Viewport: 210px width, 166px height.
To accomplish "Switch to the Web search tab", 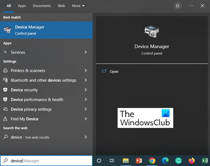I will pyautogui.click(x=61, y=6).
